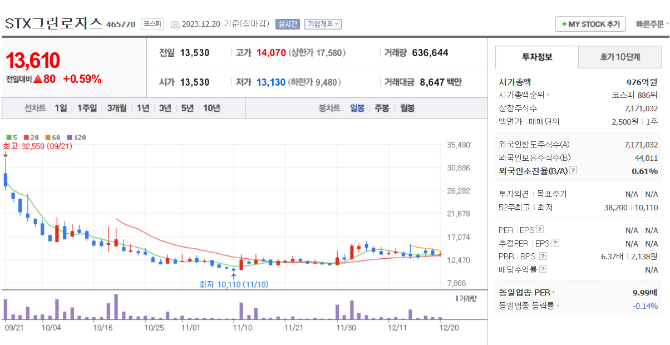Select the 3개월 line chart period
670x345 pixels.
click(x=117, y=108)
